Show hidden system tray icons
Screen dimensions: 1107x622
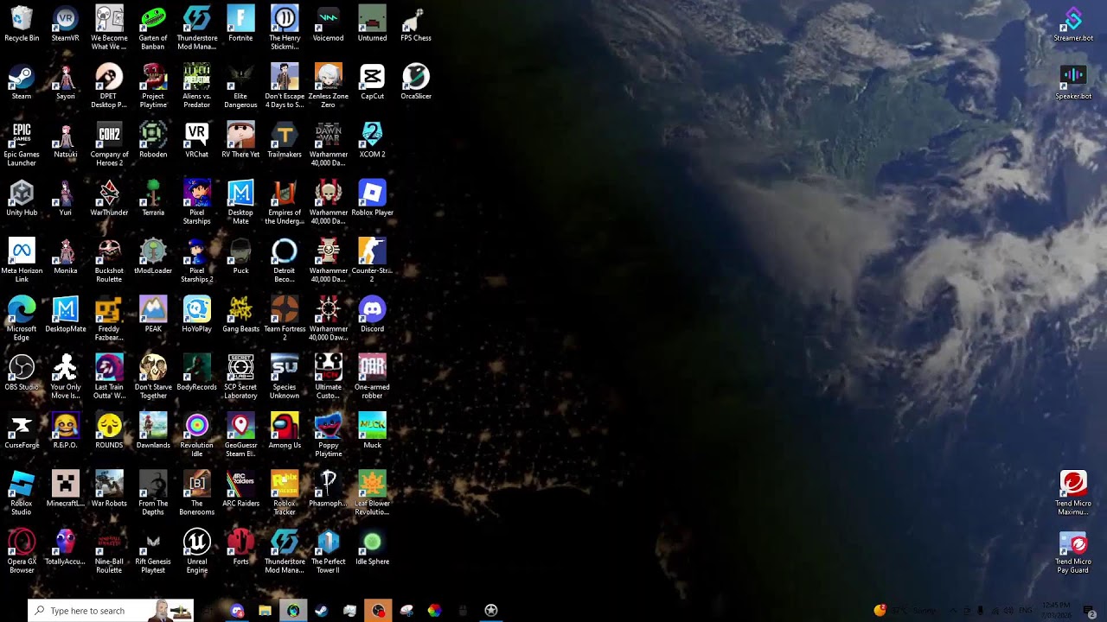pyautogui.click(x=952, y=611)
